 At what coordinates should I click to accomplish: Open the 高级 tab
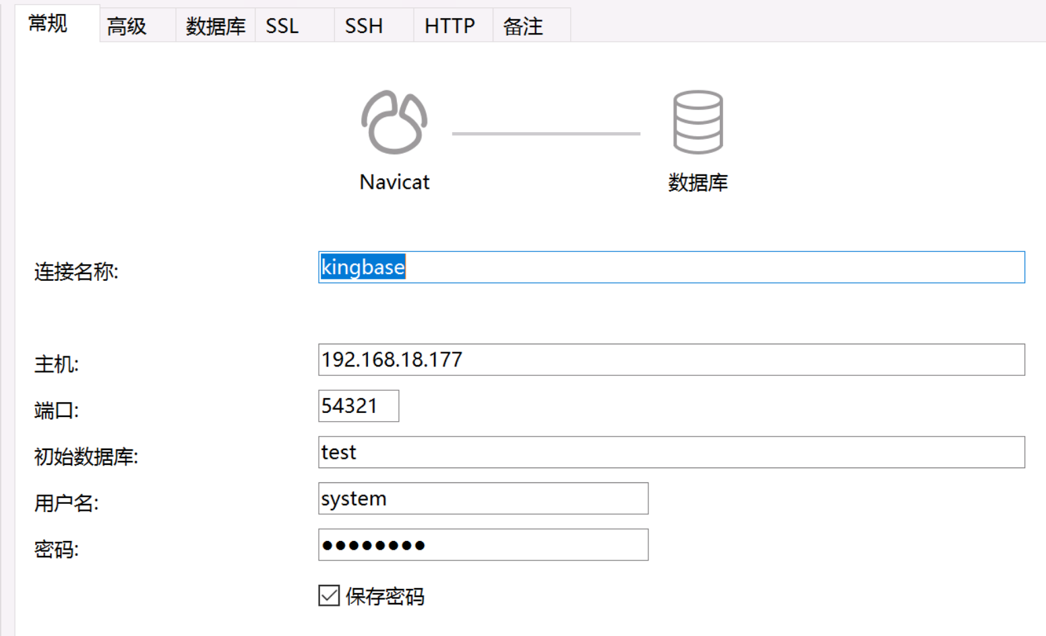[x=127, y=26]
